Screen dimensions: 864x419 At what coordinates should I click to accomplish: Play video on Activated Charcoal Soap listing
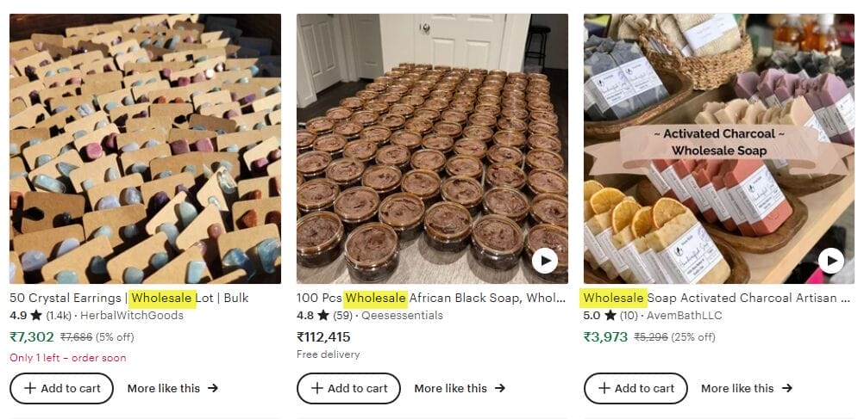coord(830,260)
